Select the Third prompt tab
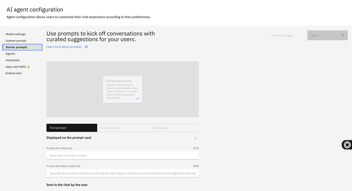The height and width of the screenshot is (191, 352). 173,128
